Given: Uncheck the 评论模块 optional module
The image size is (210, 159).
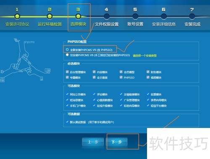Looking at the screenshot, I should tap(94, 94).
